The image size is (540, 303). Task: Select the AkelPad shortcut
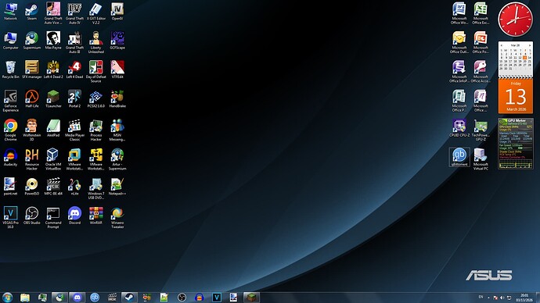(53, 128)
